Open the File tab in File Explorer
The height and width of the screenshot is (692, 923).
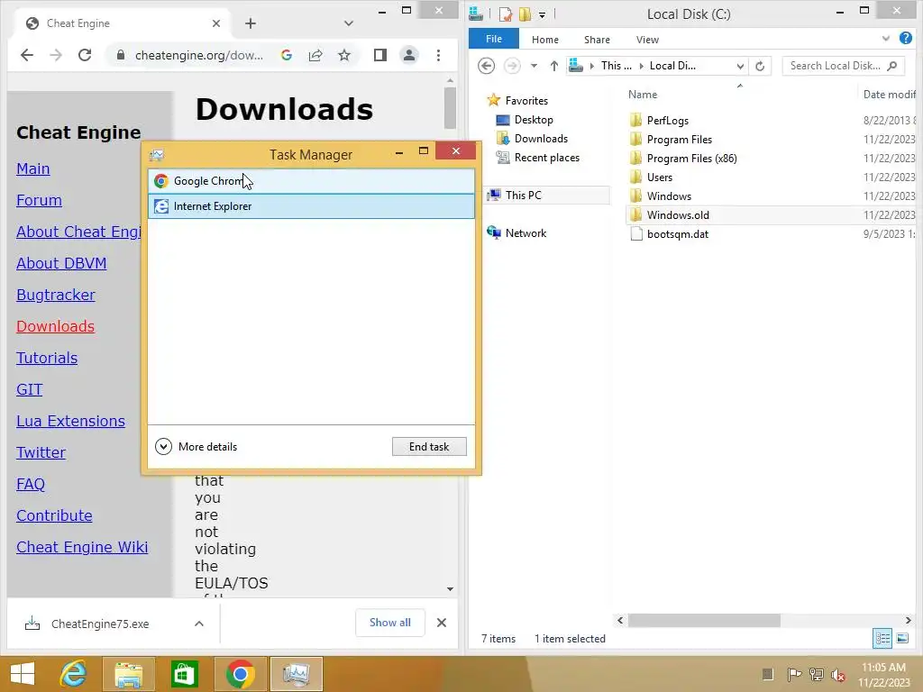494,39
